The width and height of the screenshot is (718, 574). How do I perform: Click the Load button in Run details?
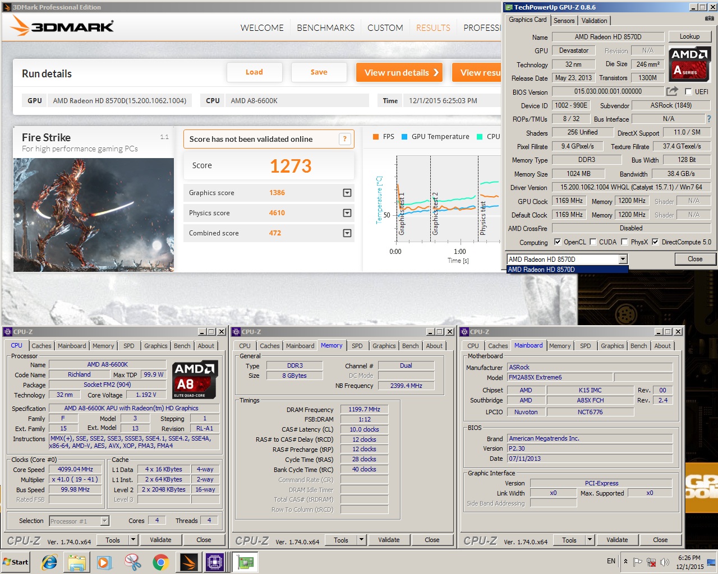point(254,72)
